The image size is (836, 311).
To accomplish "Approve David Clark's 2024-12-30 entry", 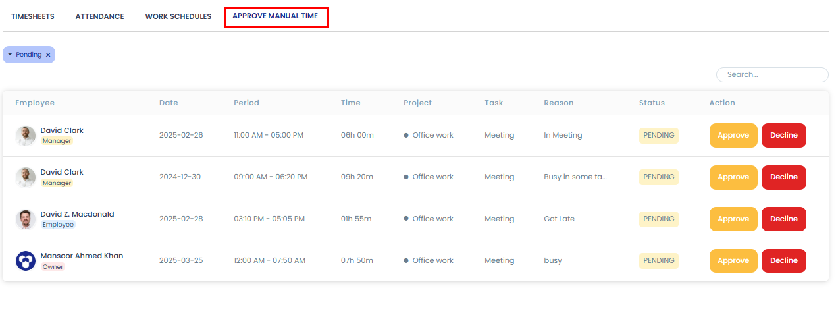I will click(733, 177).
